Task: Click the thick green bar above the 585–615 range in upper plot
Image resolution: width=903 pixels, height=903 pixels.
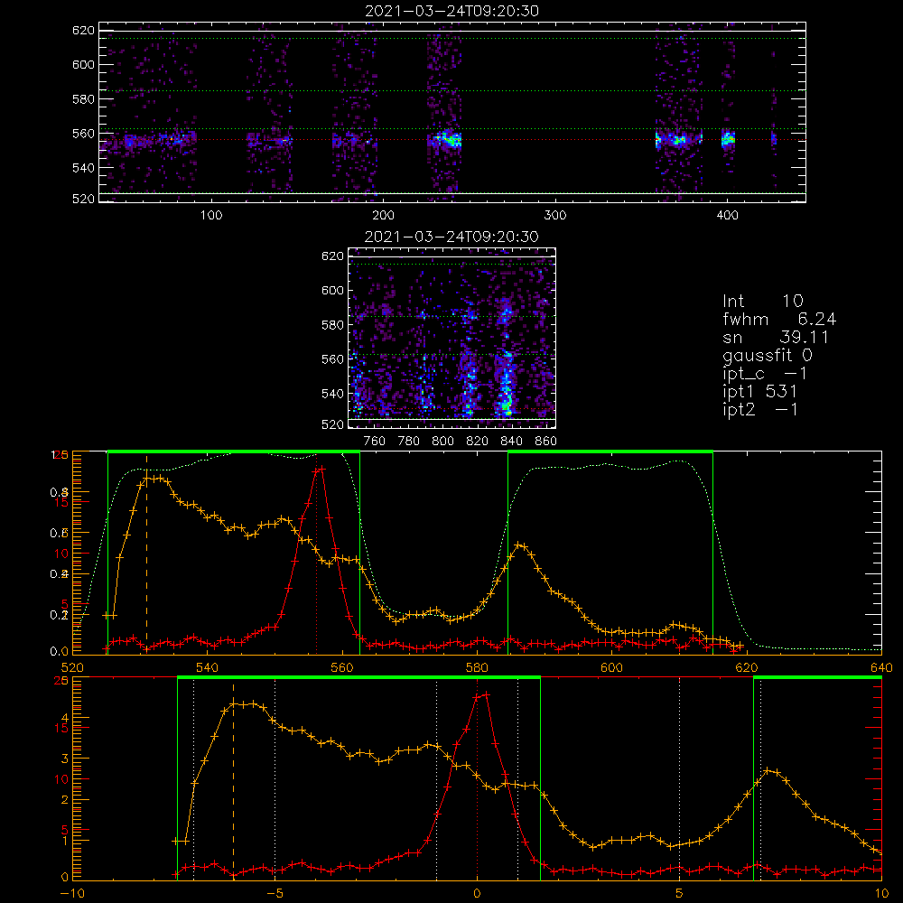Action: pos(610,451)
